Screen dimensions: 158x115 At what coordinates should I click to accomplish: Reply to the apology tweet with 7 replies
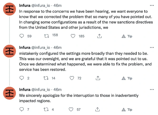(22, 109)
